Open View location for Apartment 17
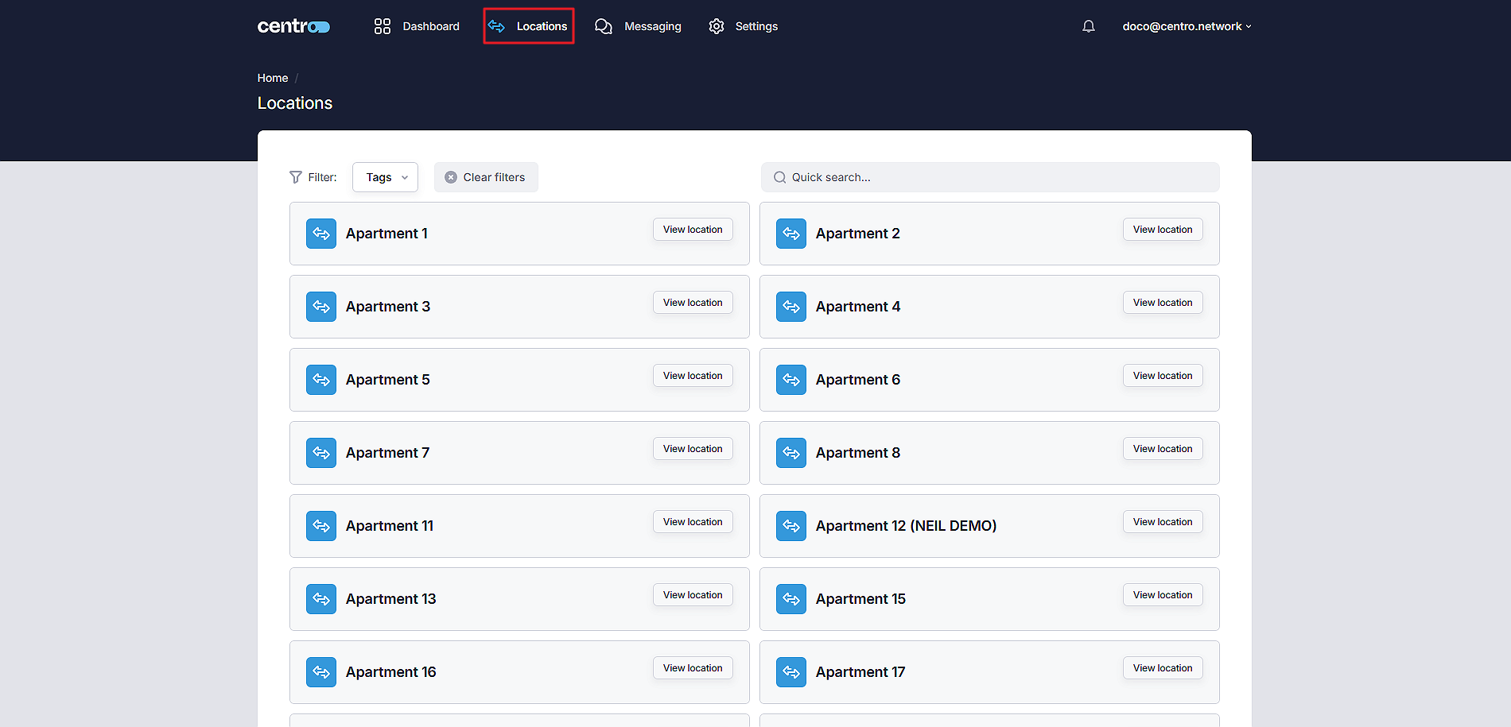The image size is (1511, 727). click(1163, 668)
